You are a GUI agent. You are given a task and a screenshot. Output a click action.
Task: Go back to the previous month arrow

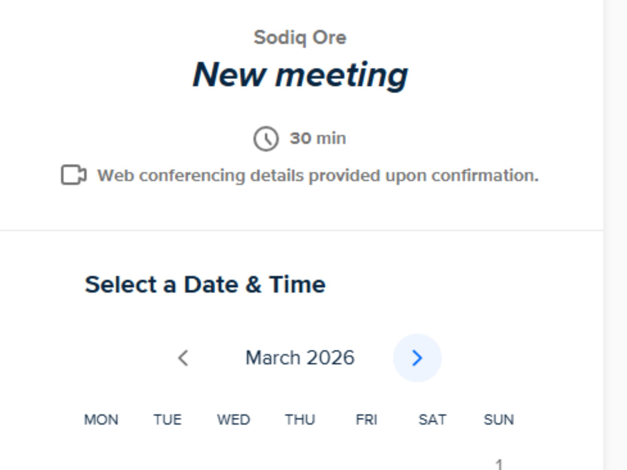(183, 358)
